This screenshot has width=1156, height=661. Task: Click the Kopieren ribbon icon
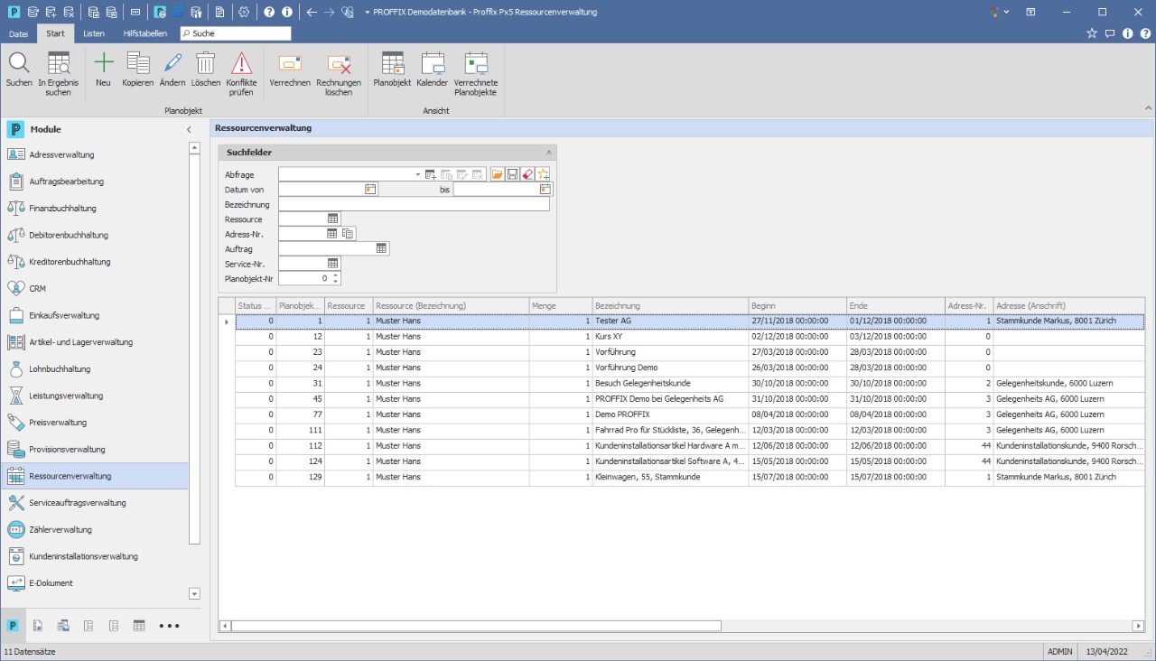point(138,63)
